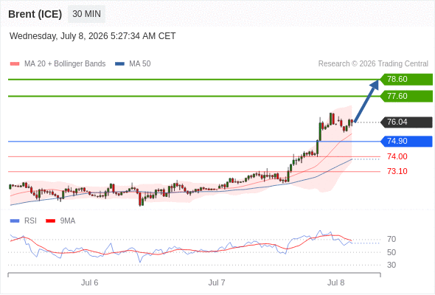Click the red 73.10 support value
Screen dimensions: 435x295
pyautogui.click(x=397, y=171)
